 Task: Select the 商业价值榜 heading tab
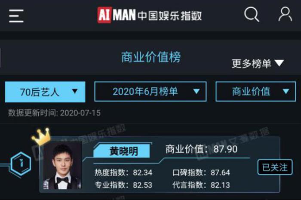[x=151, y=57]
